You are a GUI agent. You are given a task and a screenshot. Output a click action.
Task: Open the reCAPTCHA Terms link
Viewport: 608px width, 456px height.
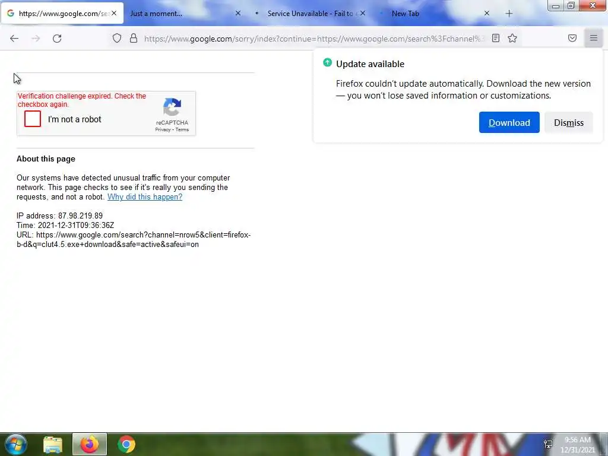click(x=182, y=129)
